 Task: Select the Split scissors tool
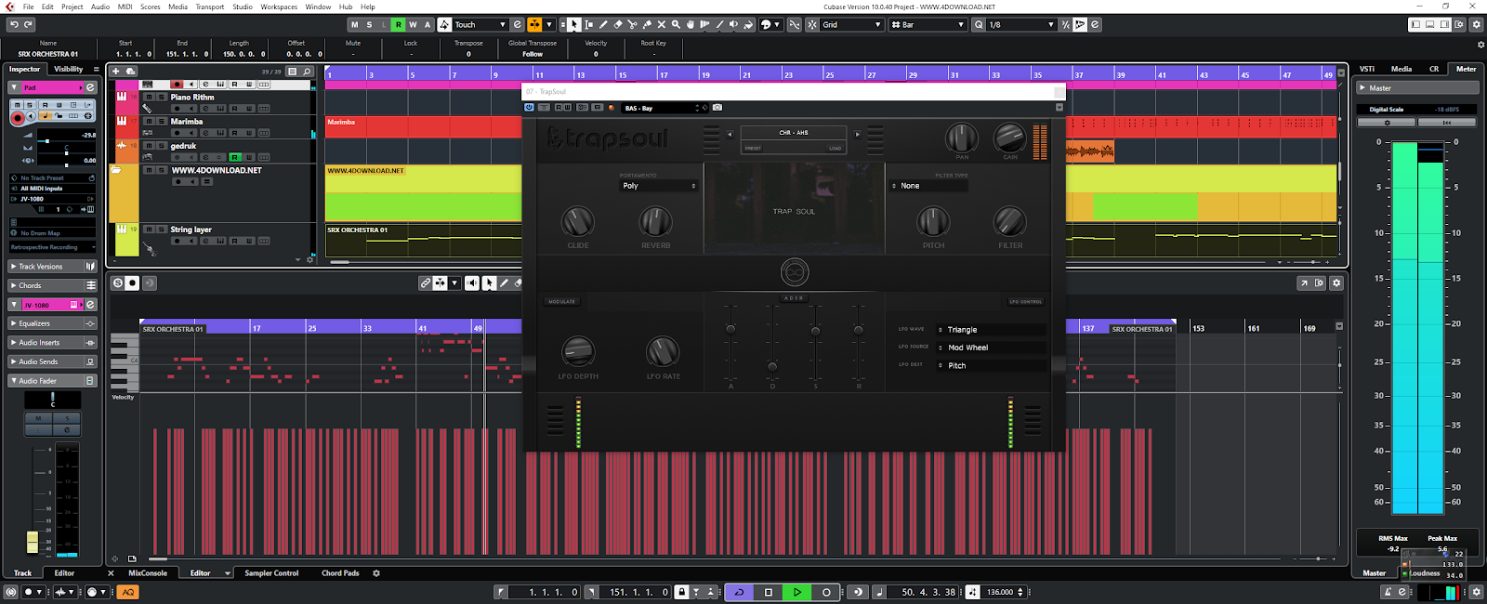click(x=632, y=24)
